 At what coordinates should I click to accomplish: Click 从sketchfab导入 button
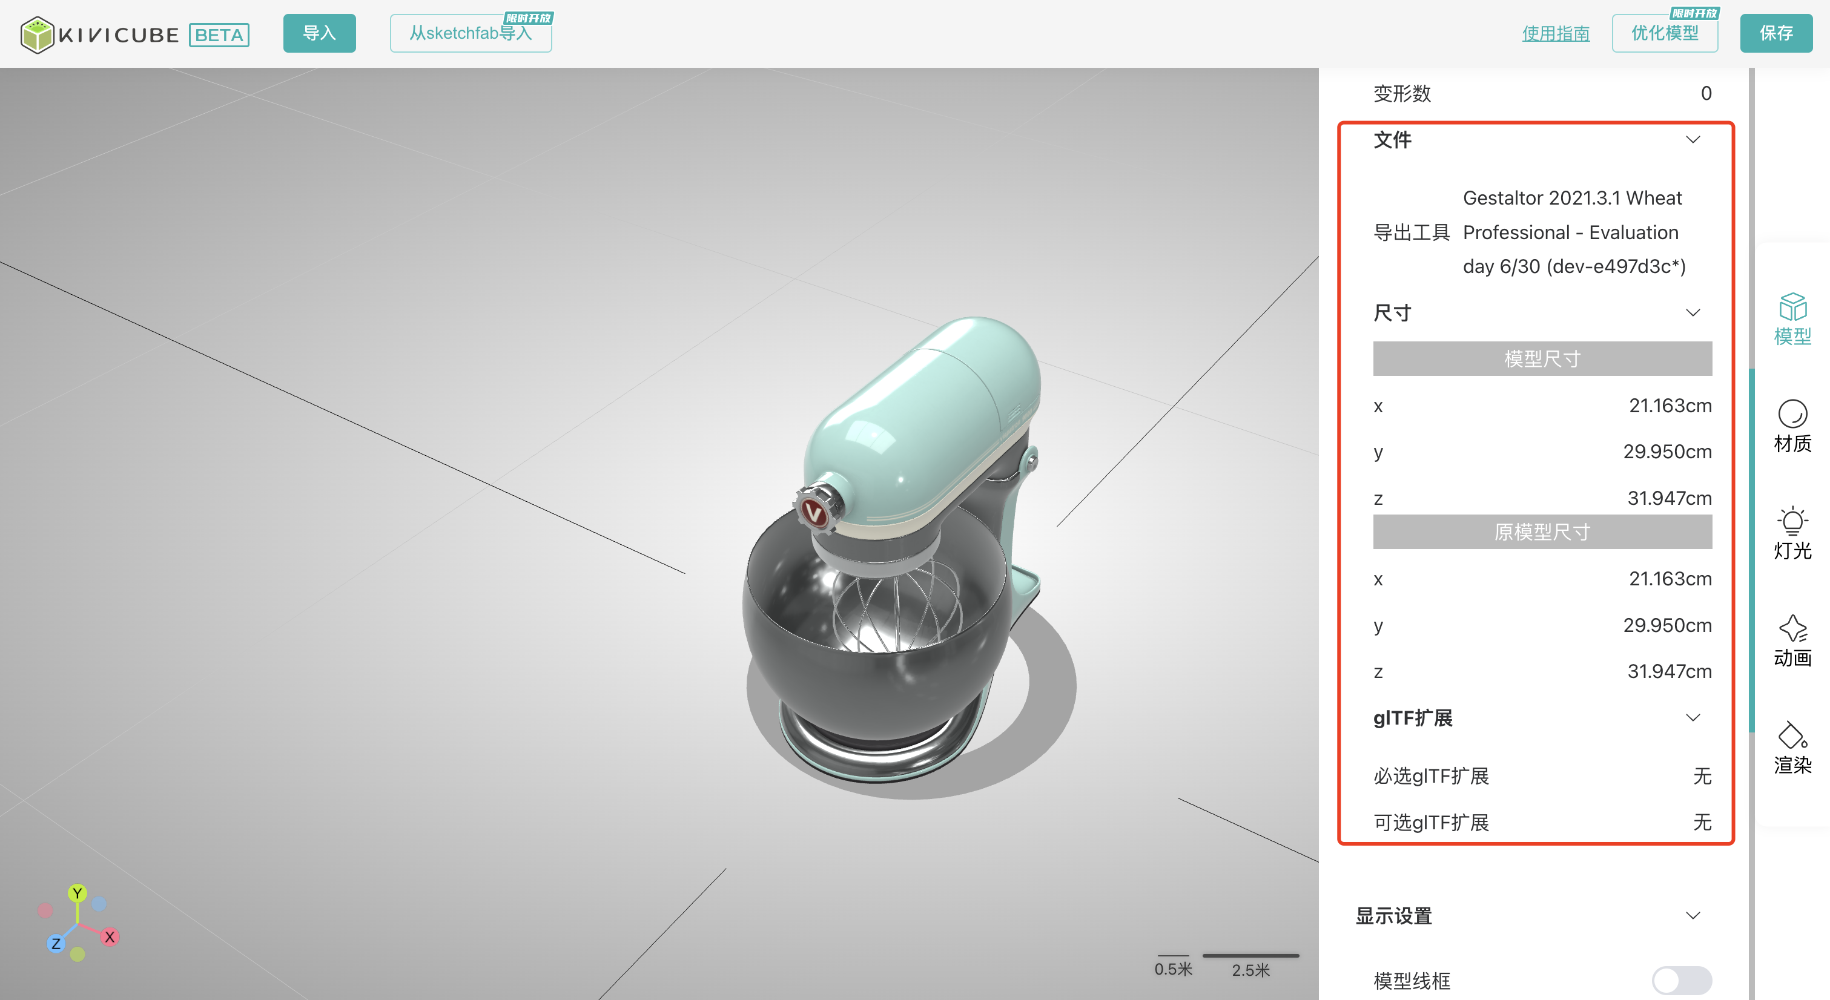pyautogui.click(x=471, y=33)
